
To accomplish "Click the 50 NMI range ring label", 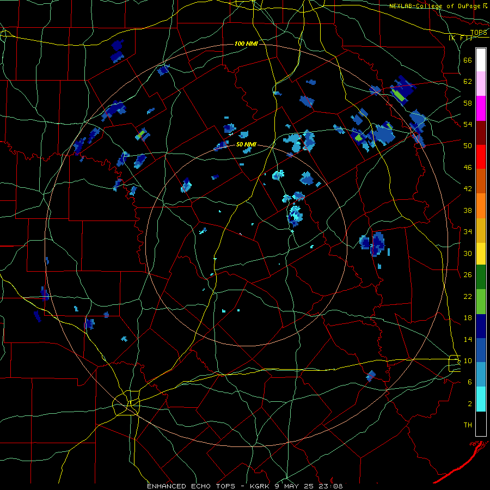I will pos(246,144).
